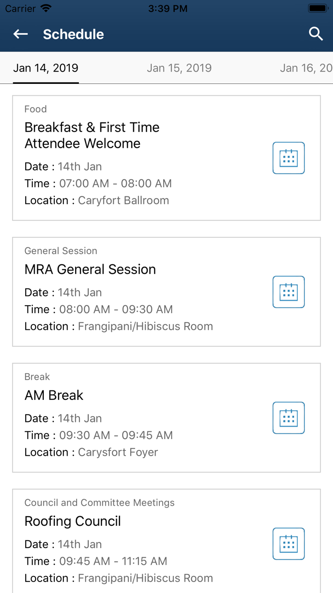Open the MRA General Session title

(x=90, y=269)
